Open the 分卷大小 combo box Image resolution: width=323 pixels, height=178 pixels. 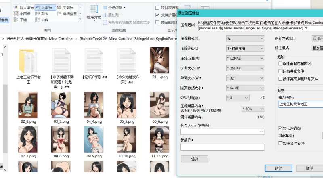coord(222,132)
